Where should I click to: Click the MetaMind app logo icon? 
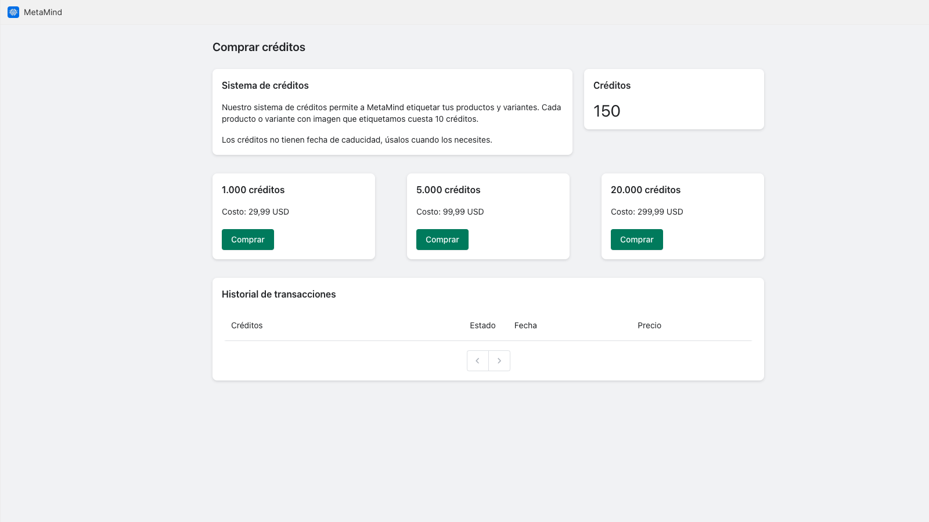tap(13, 12)
